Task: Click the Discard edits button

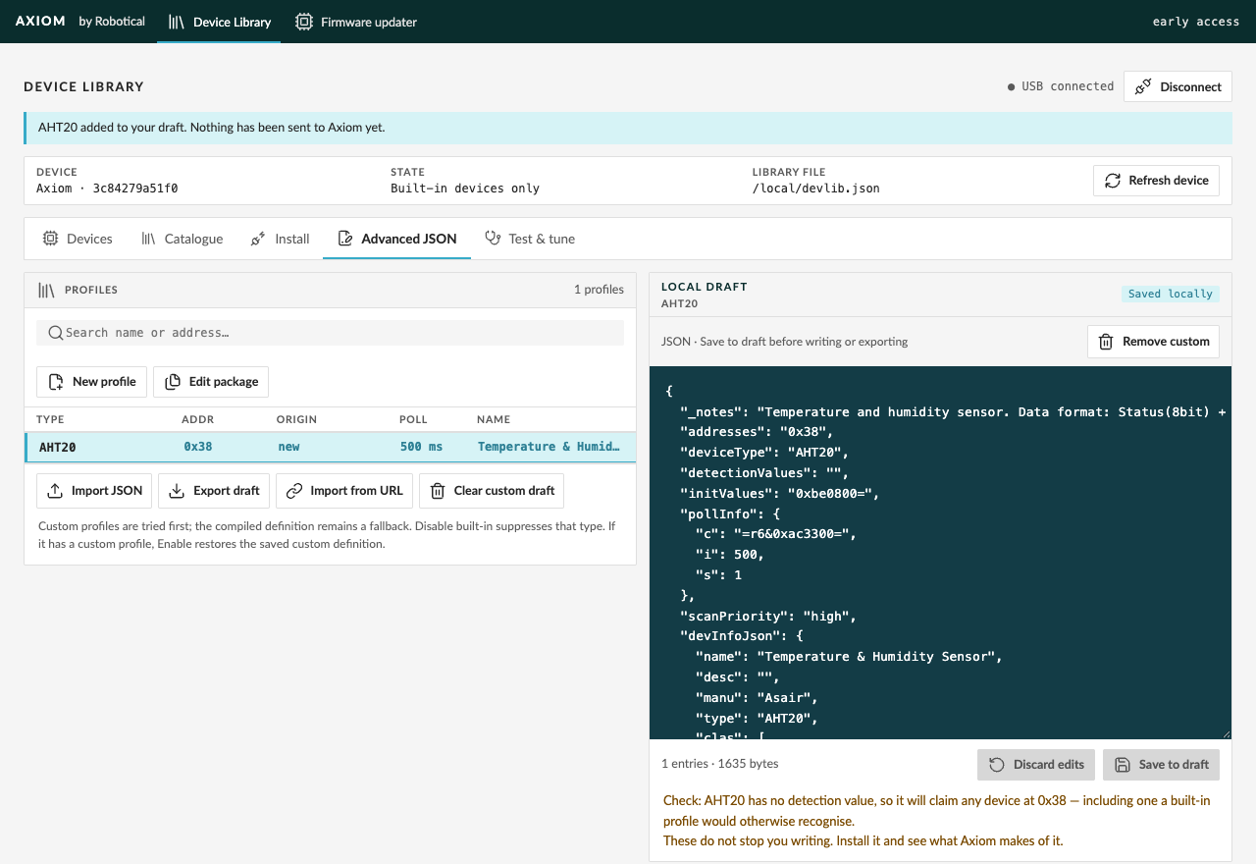Action: coord(1036,765)
